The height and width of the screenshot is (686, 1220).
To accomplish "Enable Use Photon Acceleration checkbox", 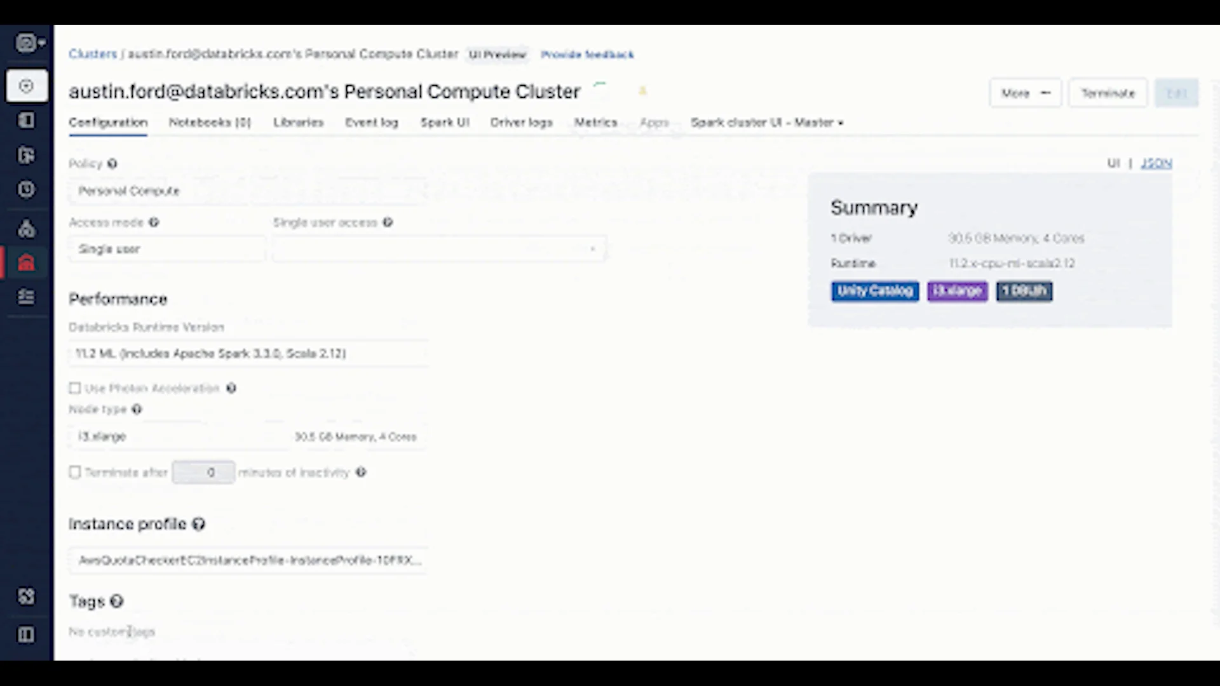I will pyautogui.click(x=75, y=388).
